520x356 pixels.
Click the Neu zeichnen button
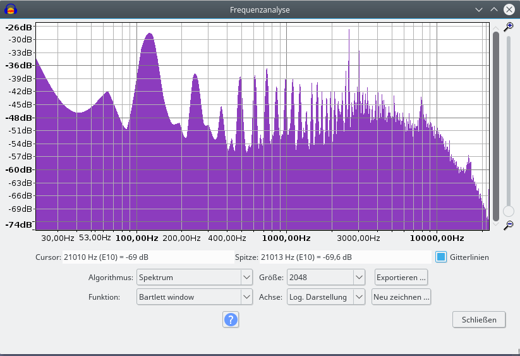coord(401,297)
